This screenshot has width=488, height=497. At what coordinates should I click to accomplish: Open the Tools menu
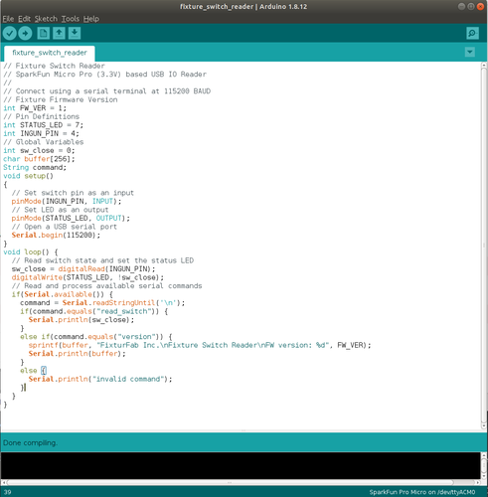(x=71, y=19)
